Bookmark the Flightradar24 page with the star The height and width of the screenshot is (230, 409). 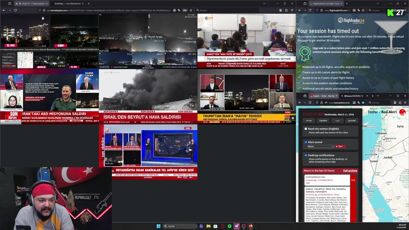pyautogui.click(x=363, y=10)
